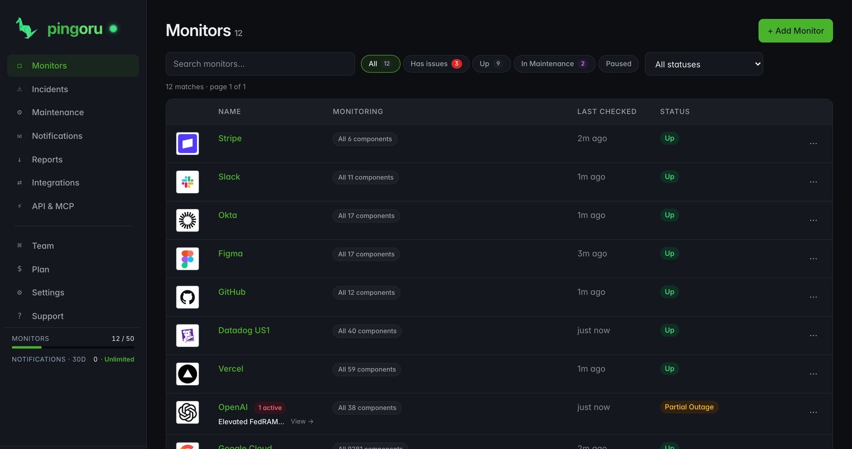Click the Monitors usage progress bar
The height and width of the screenshot is (449, 852).
(x=73, y=347)
